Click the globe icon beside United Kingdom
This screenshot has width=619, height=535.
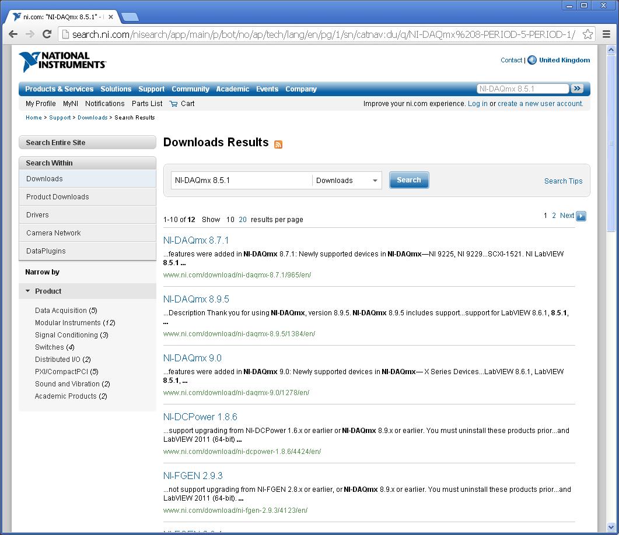(531, 60)
